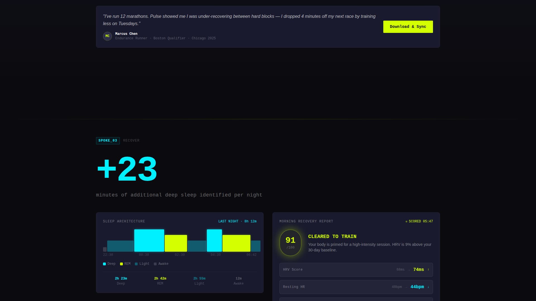Click the 2h 42m REM stat
The height and width of the screenshot is (301, 536).
point(160,281)
